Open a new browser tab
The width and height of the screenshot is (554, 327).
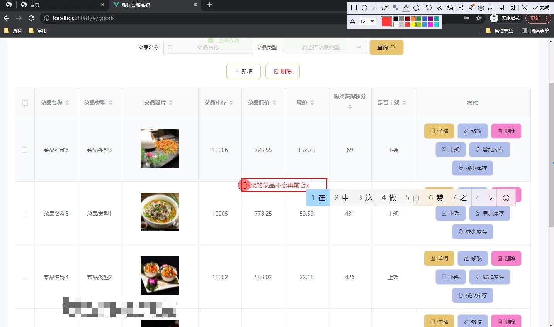[x=210, y=5]
